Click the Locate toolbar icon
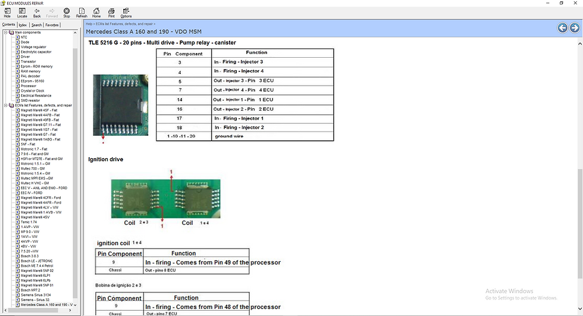 tap(22, 12)
